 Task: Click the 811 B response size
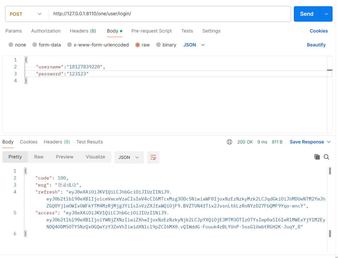point(277,142)
